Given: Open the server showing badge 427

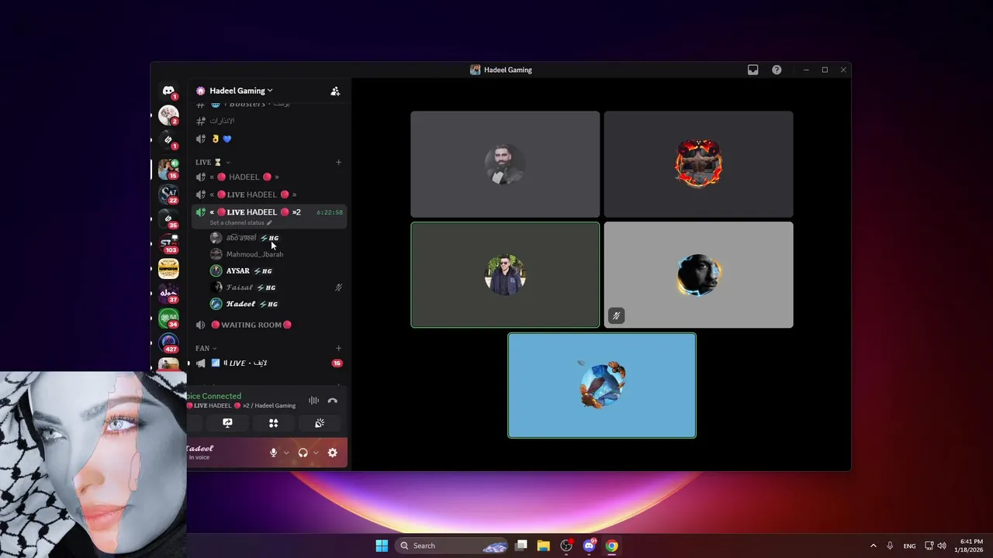Looking at the screenshot, I should (x=168, y=343).
